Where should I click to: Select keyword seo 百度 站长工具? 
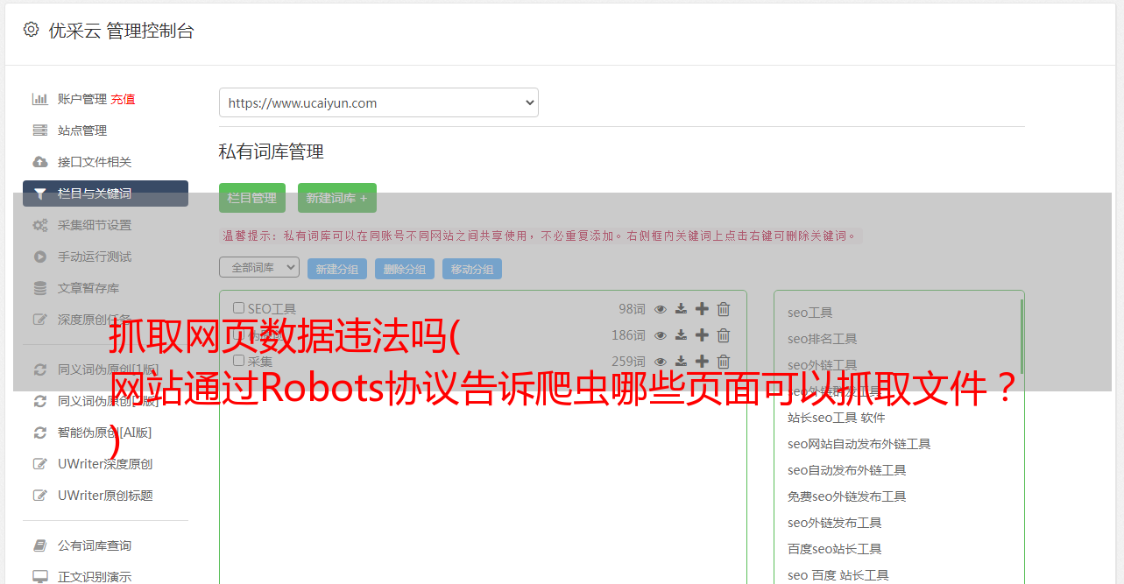838,575
